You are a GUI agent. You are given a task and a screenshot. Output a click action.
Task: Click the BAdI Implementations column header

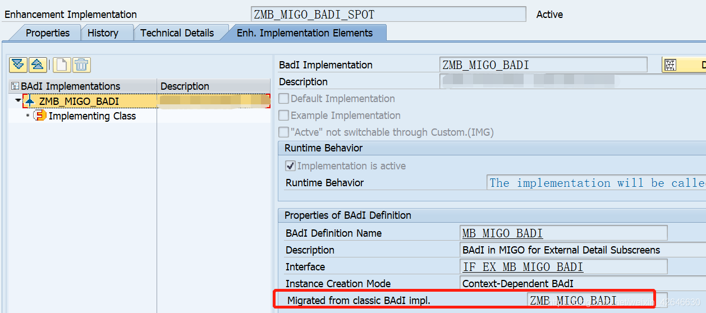click(82, 86)
